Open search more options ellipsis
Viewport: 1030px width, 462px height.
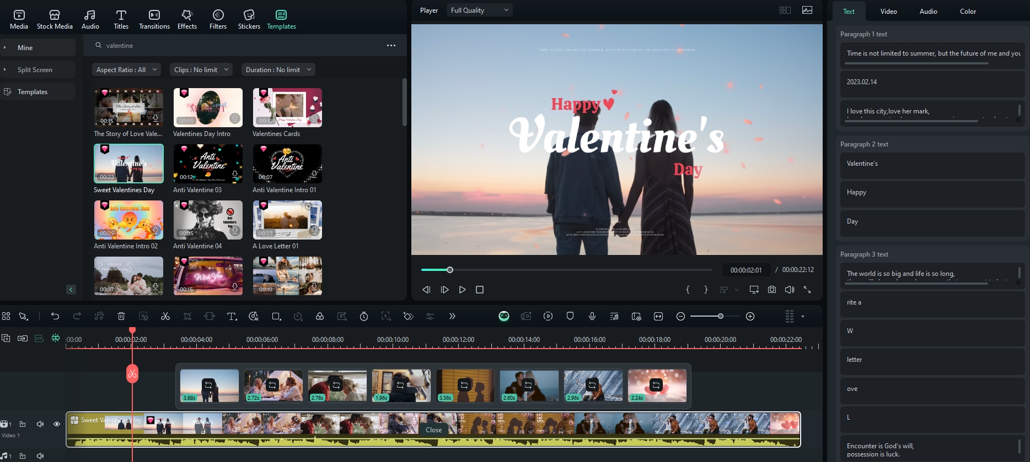(391, 46)
